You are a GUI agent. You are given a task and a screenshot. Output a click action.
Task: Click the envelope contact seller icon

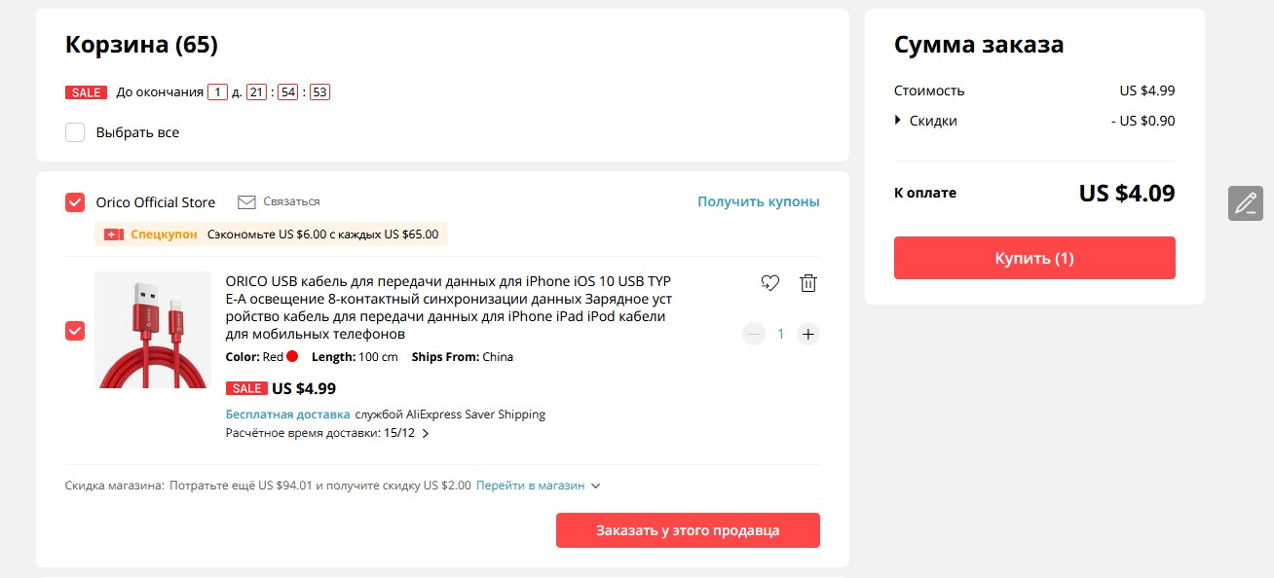(x=247, y=202)
